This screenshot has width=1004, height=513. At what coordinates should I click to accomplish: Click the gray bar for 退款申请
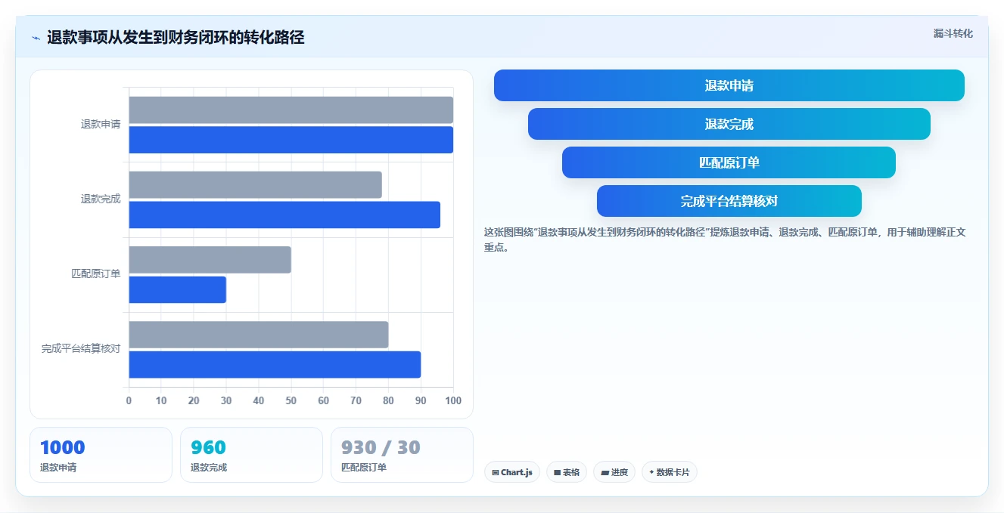(291, 110)
